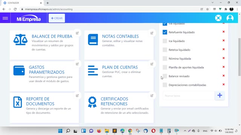Check Depreciaciones contabilizadas task

165,85
